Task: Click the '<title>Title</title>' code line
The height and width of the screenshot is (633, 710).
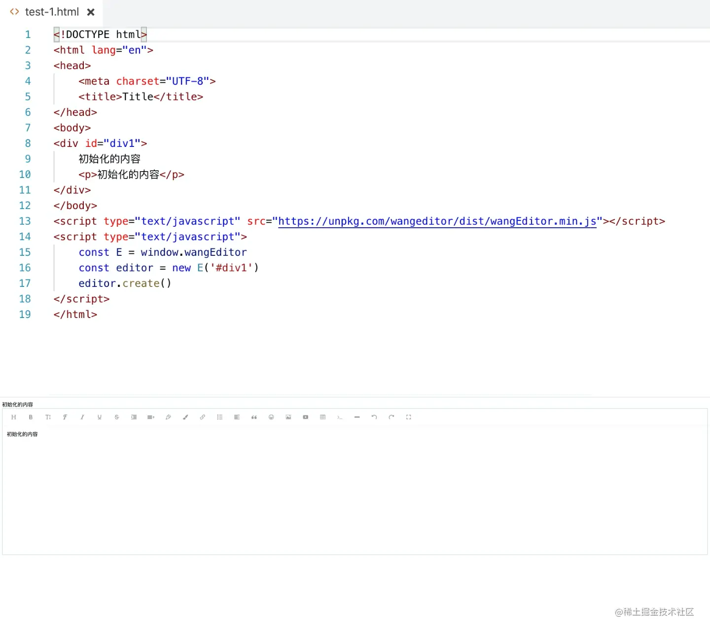Action: click(141, 97)
